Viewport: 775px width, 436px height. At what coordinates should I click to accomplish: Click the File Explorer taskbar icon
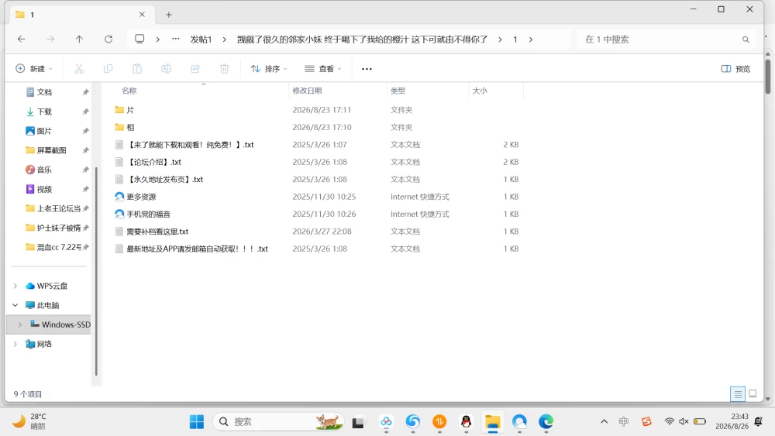point(493,422)
